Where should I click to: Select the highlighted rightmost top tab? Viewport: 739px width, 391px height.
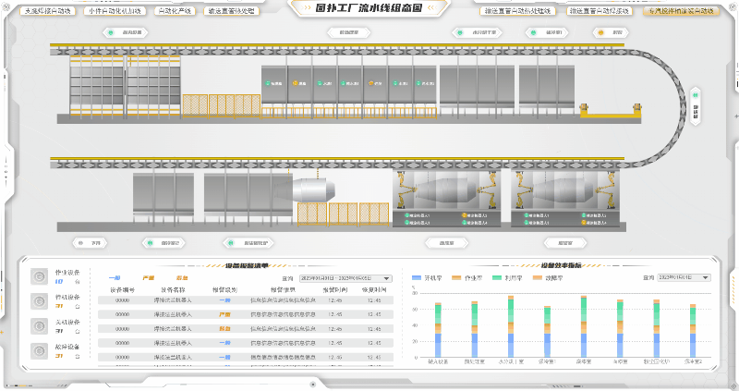[x=681, y=11]
